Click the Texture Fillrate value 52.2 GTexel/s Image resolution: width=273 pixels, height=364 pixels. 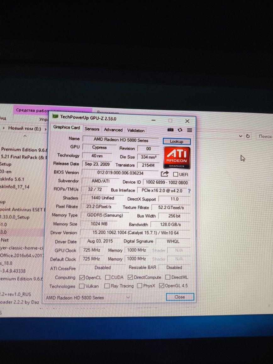point(171,208)
